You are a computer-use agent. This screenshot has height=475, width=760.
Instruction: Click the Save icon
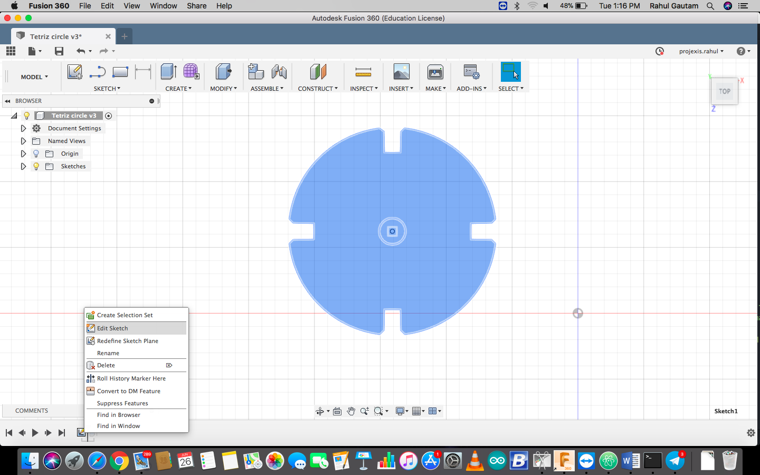click(59, 51)
